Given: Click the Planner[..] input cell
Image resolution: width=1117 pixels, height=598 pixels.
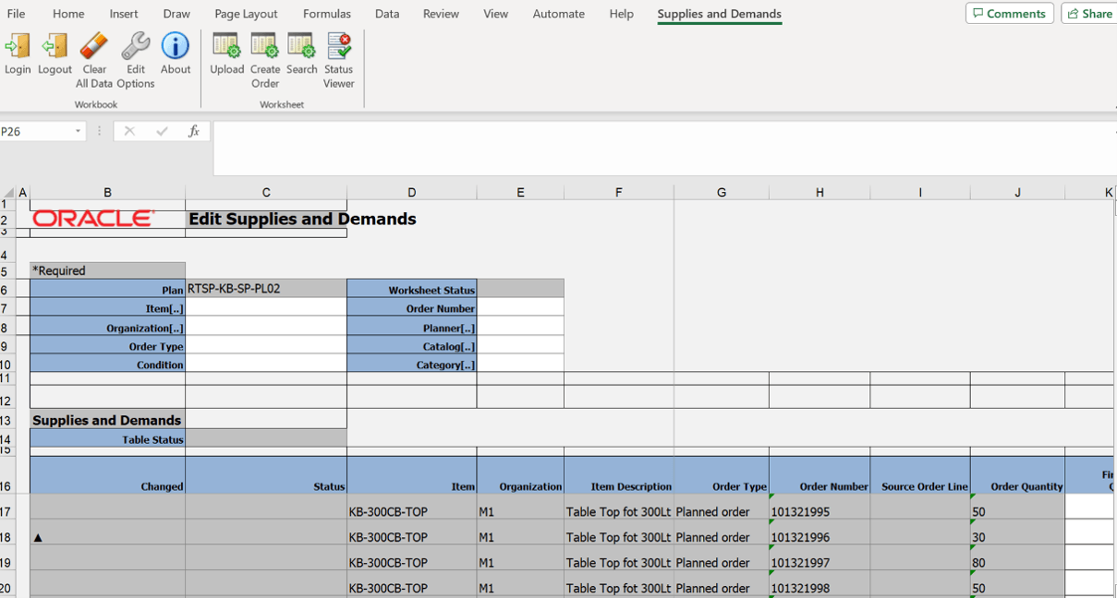Looking at the screenshot, I should (520, 328).
